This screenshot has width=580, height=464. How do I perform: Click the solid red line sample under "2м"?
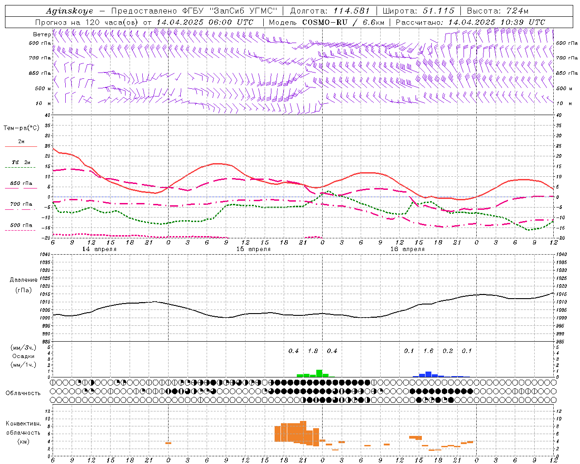(21, 146)
